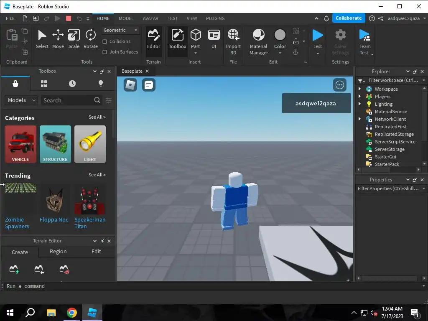This screenshot has height=321, width=428.
Task: Switch to the PLUGINS tab
Action: [215, 18]
